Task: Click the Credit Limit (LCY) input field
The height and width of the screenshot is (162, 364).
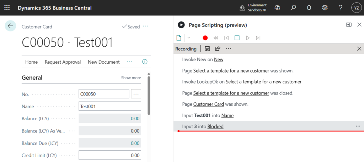Action: pos(109,155)
